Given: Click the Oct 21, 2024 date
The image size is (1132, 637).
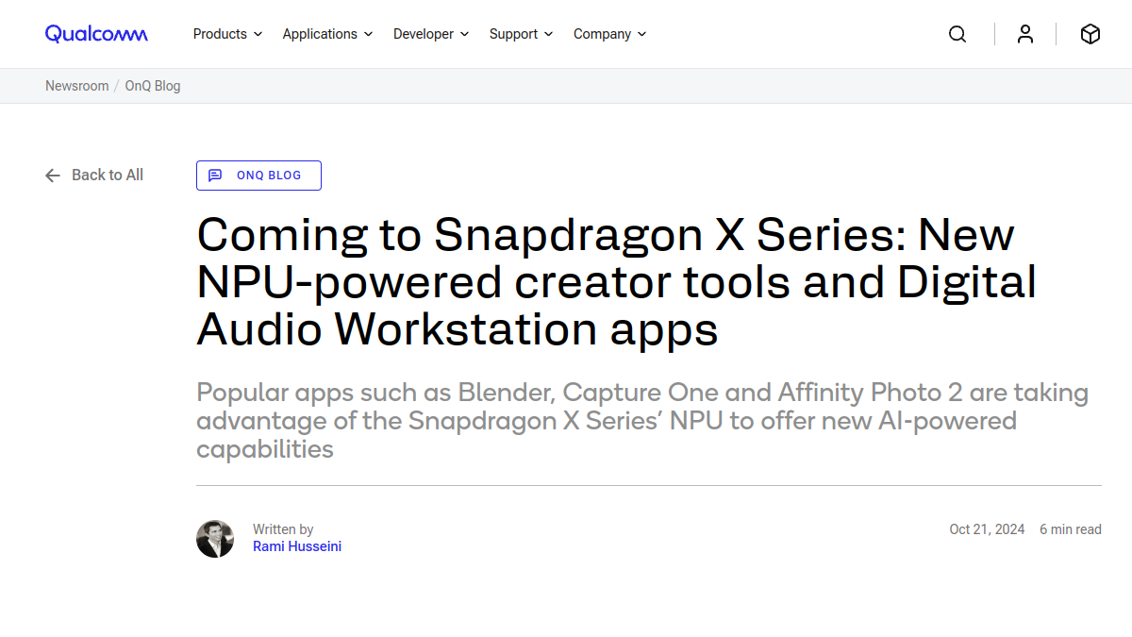Looking at the screenshot, I should 987,529.
